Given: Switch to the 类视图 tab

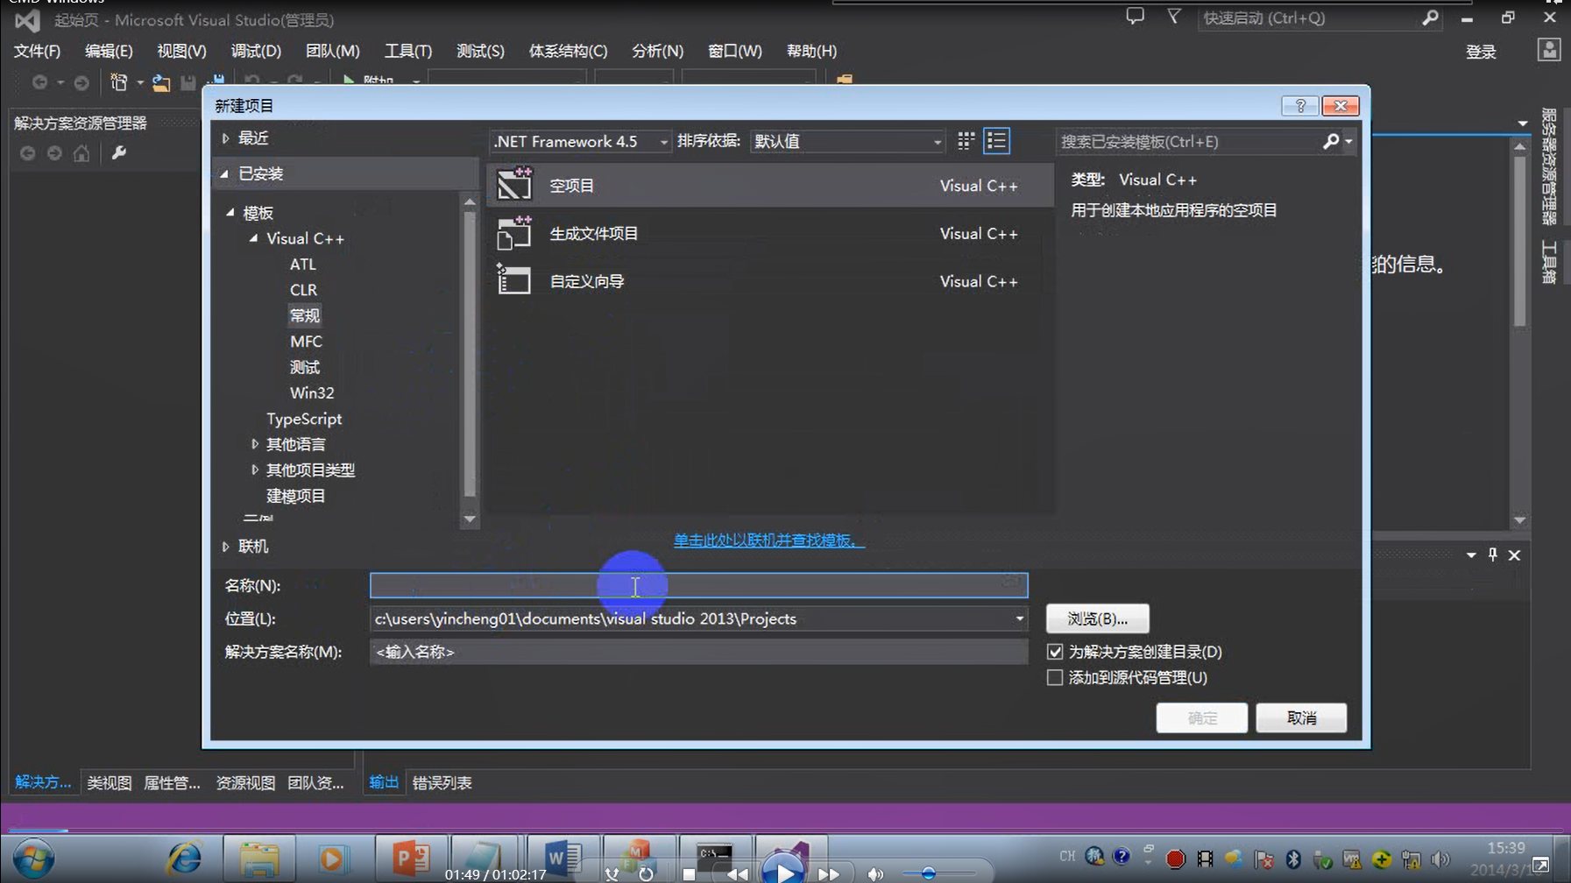Looking at the screenshot, I should tap(110, 783).
